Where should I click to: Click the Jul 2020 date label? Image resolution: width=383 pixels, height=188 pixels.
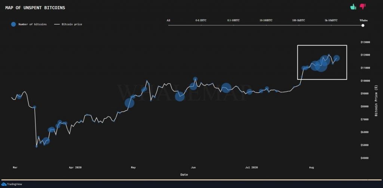coord(251,167)
